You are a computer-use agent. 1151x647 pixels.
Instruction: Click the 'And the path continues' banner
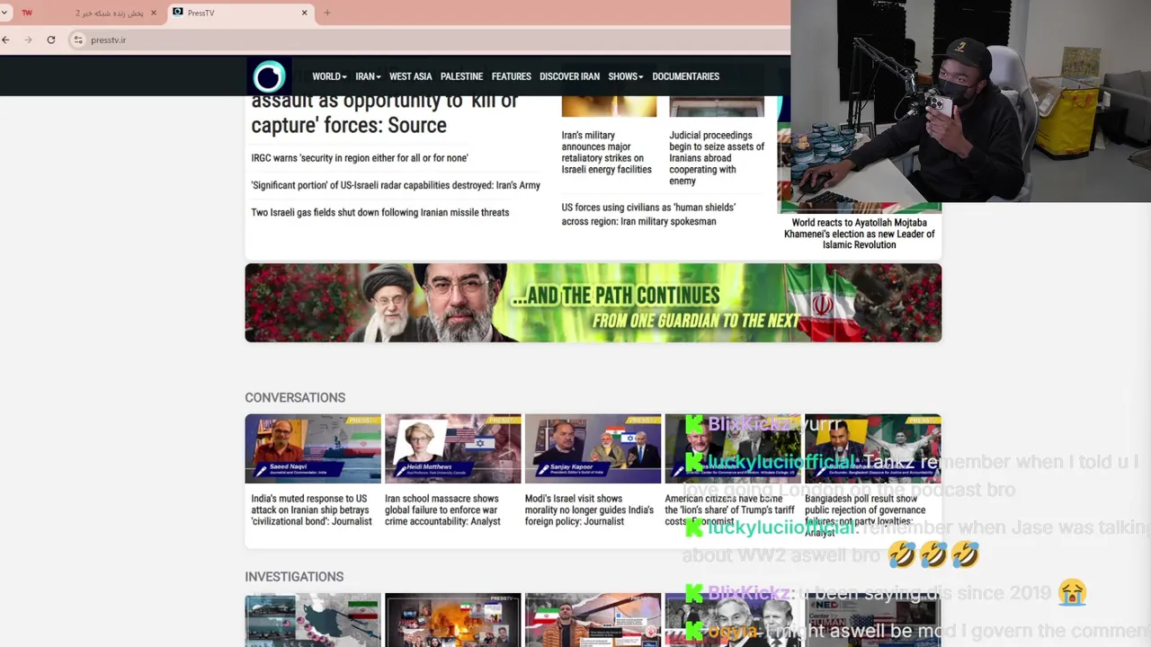point(593,303)
